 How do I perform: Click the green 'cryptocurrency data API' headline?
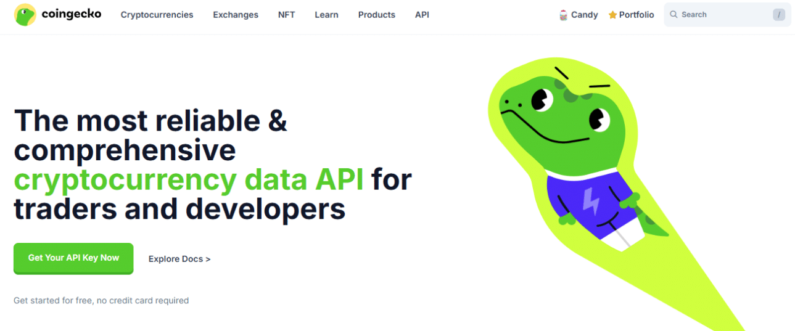point(192,180)
